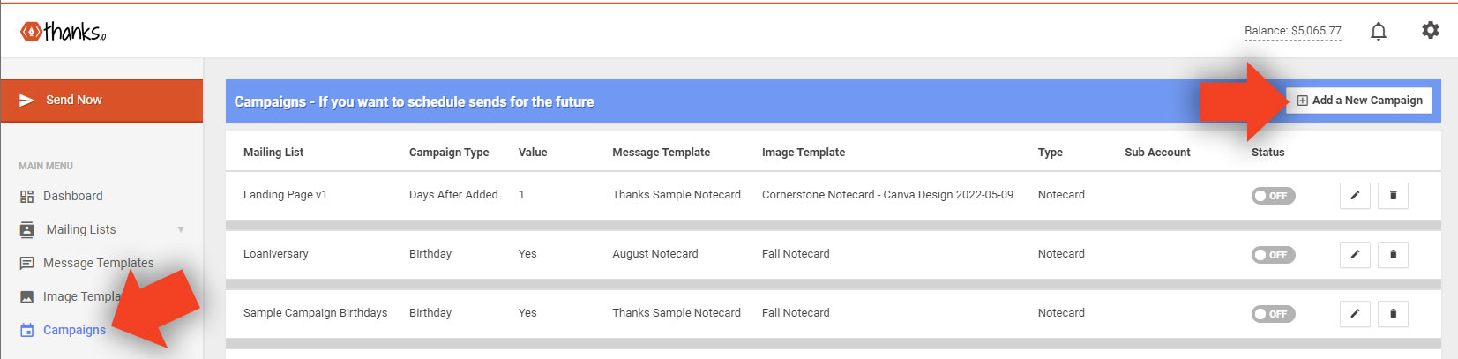Expand the Mailing Lists submenu arrow

[x=181, y=230]
